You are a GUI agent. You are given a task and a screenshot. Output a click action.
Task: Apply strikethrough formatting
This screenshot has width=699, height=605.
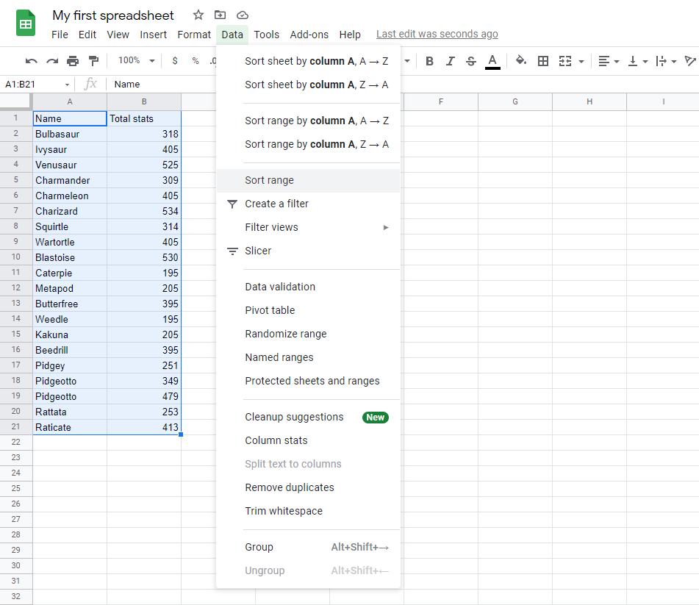[471, 61]
